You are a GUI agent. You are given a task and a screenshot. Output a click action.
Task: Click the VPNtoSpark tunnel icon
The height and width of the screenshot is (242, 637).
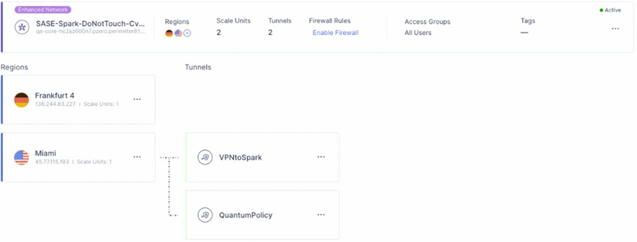click(x=205, y=157)
